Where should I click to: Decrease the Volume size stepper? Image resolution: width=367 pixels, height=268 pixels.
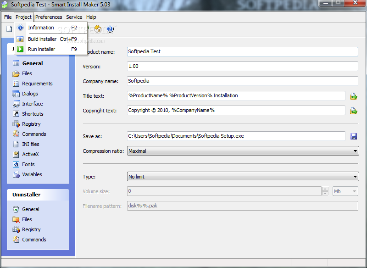[325, 193]
